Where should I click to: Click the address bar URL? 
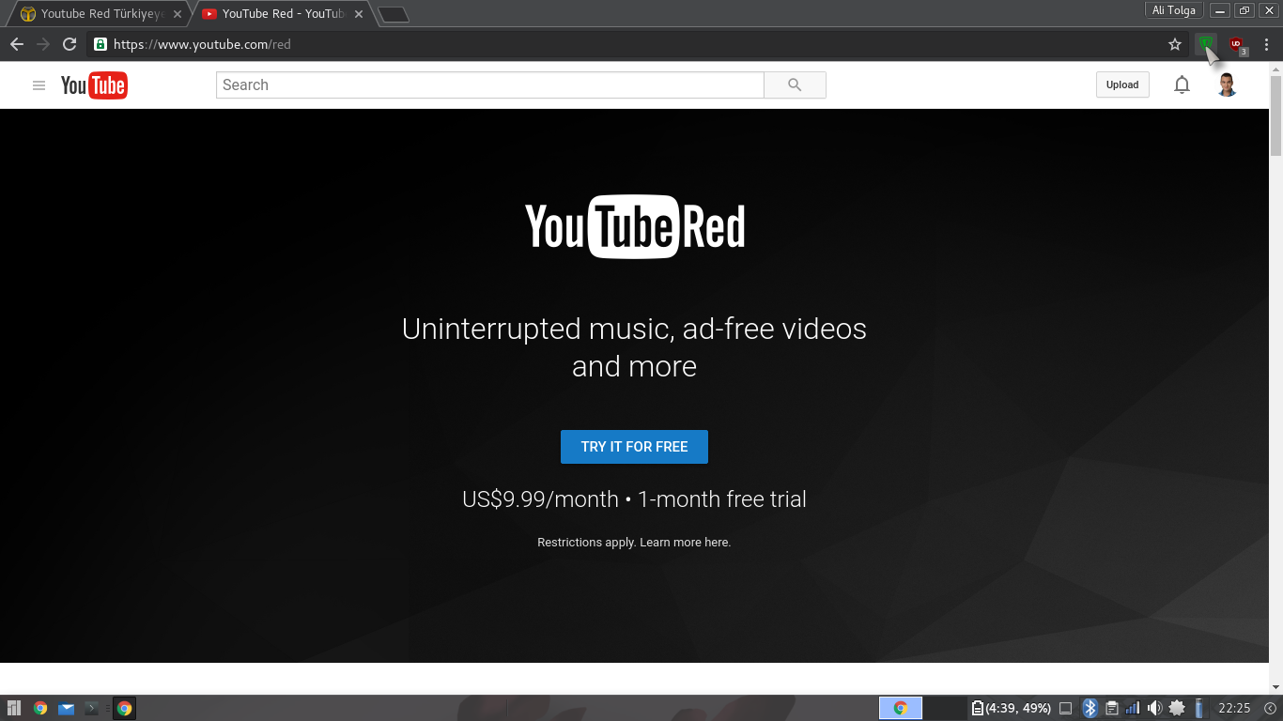point(202,44)
